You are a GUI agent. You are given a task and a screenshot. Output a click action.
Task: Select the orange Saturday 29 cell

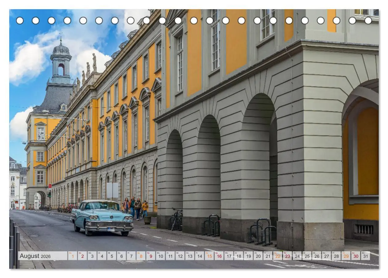tap(346, 256)
